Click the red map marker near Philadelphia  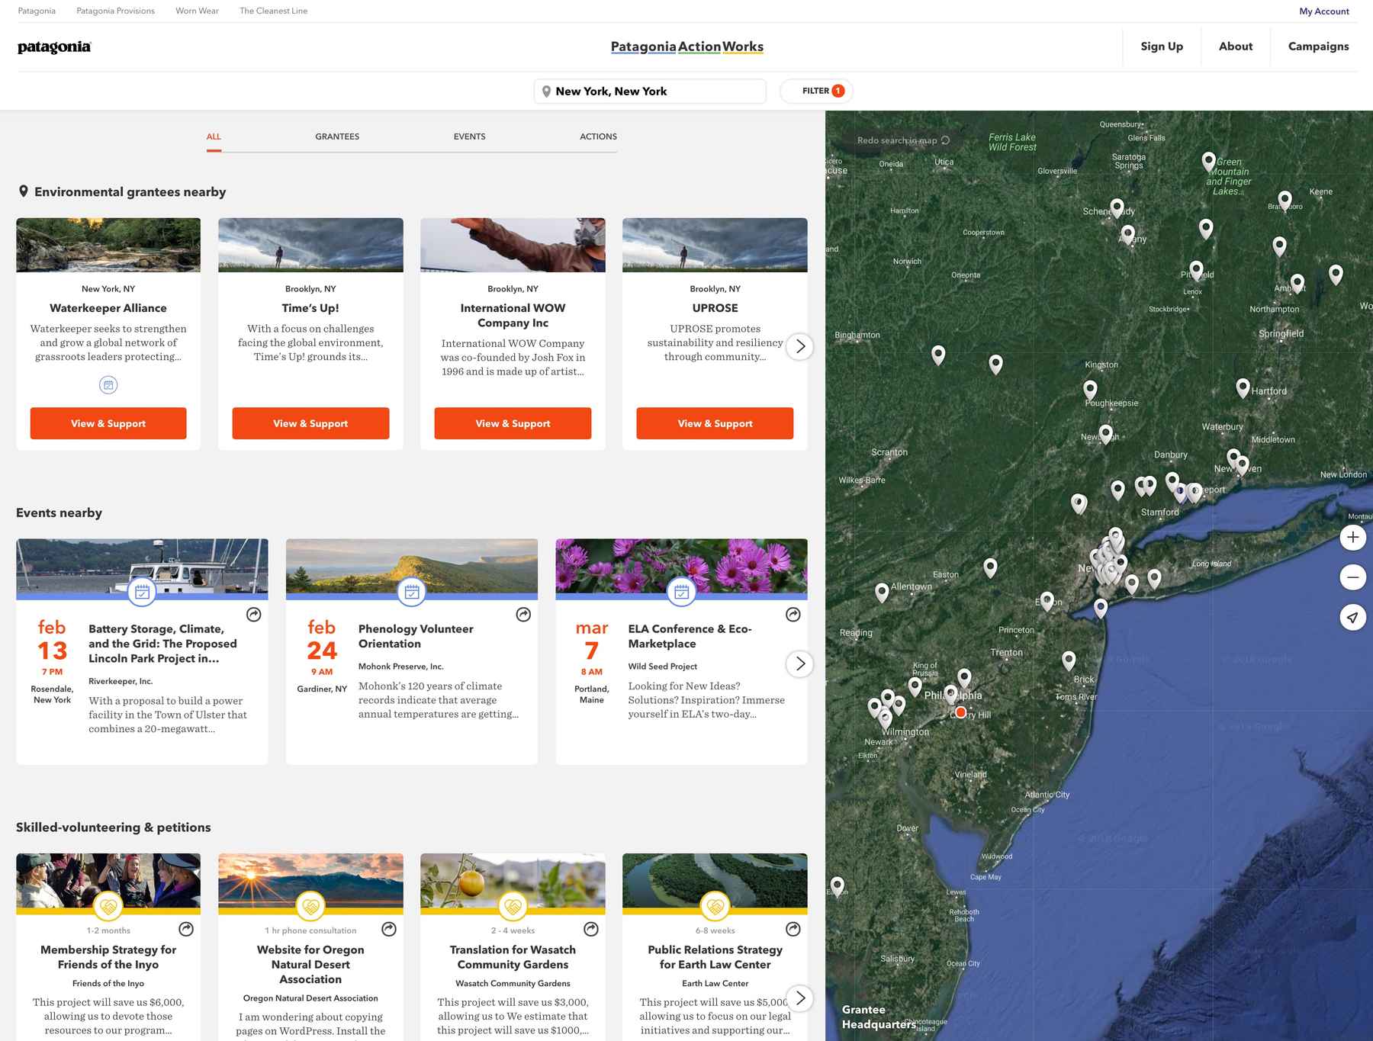coord(961,712)
